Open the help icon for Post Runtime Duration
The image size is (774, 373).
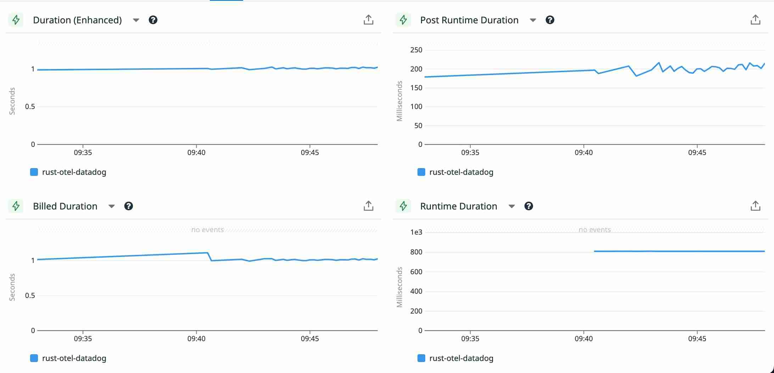click(550, 20)
